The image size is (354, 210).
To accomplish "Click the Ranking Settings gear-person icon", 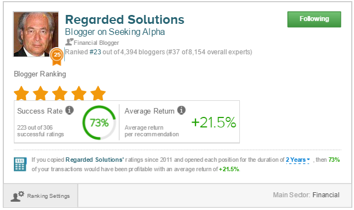I will tap(17, 196).
